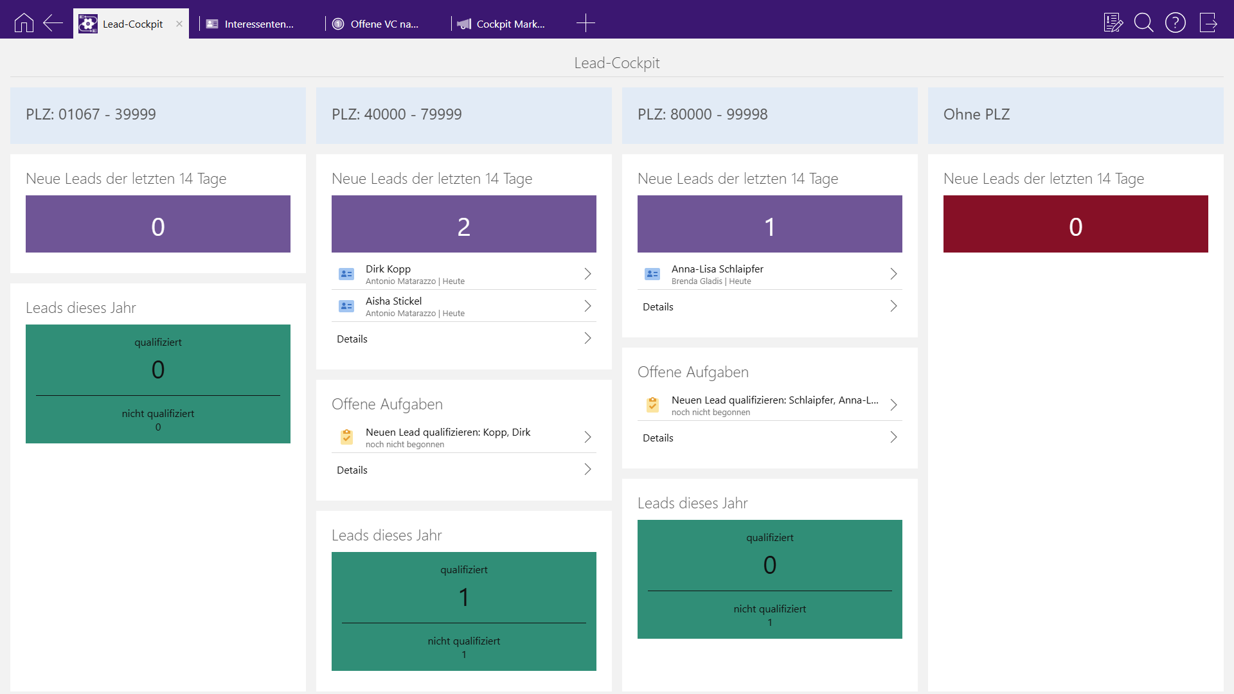
Task: Expand the Dirk Kopp lead chevron
Action: [x=587, y=274]
